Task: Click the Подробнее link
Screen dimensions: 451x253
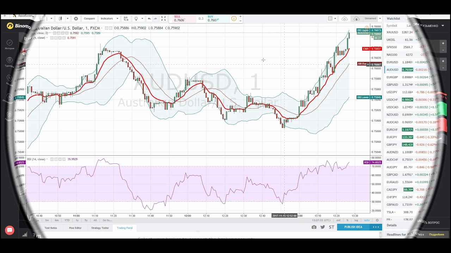Action: (437, 234)
